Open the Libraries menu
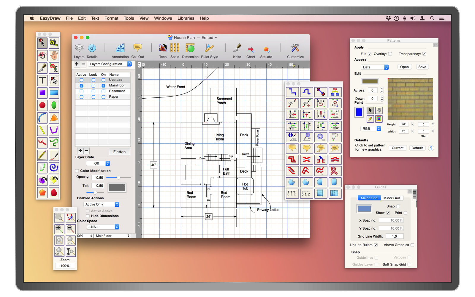Image resolution: width=475 pixels, height=297 pixels. (186, 18)
